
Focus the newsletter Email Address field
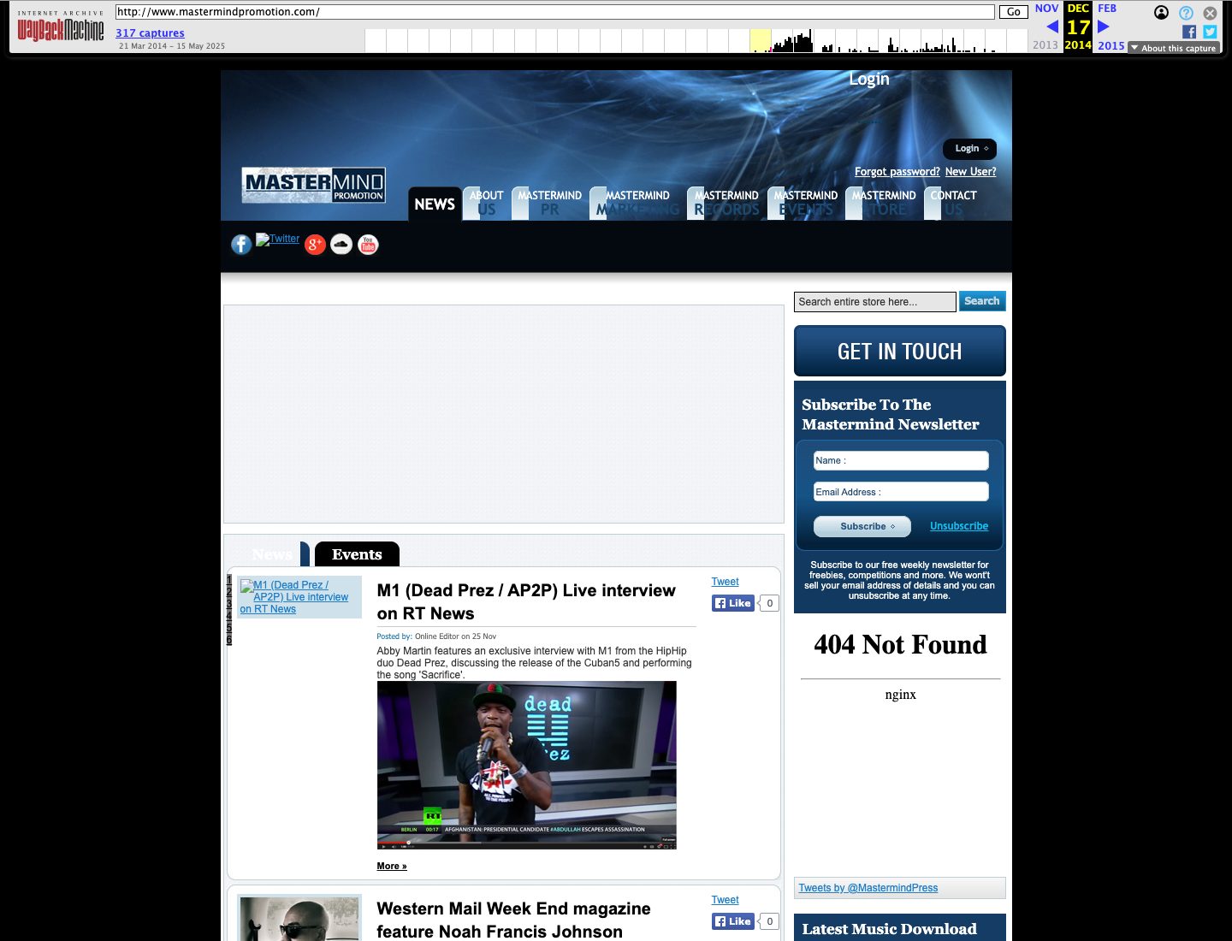[x=901, y=492]
